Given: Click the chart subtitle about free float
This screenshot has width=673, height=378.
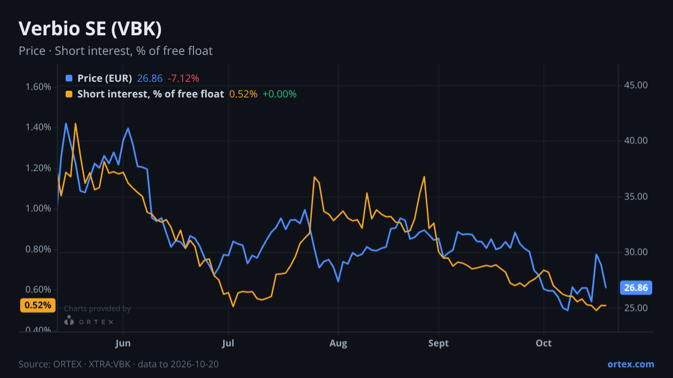Looking at the screenshot, I should coord(116,51).
